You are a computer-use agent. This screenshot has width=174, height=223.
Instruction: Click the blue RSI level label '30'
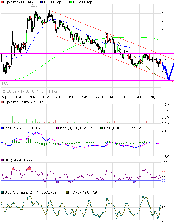pos(163,181)
